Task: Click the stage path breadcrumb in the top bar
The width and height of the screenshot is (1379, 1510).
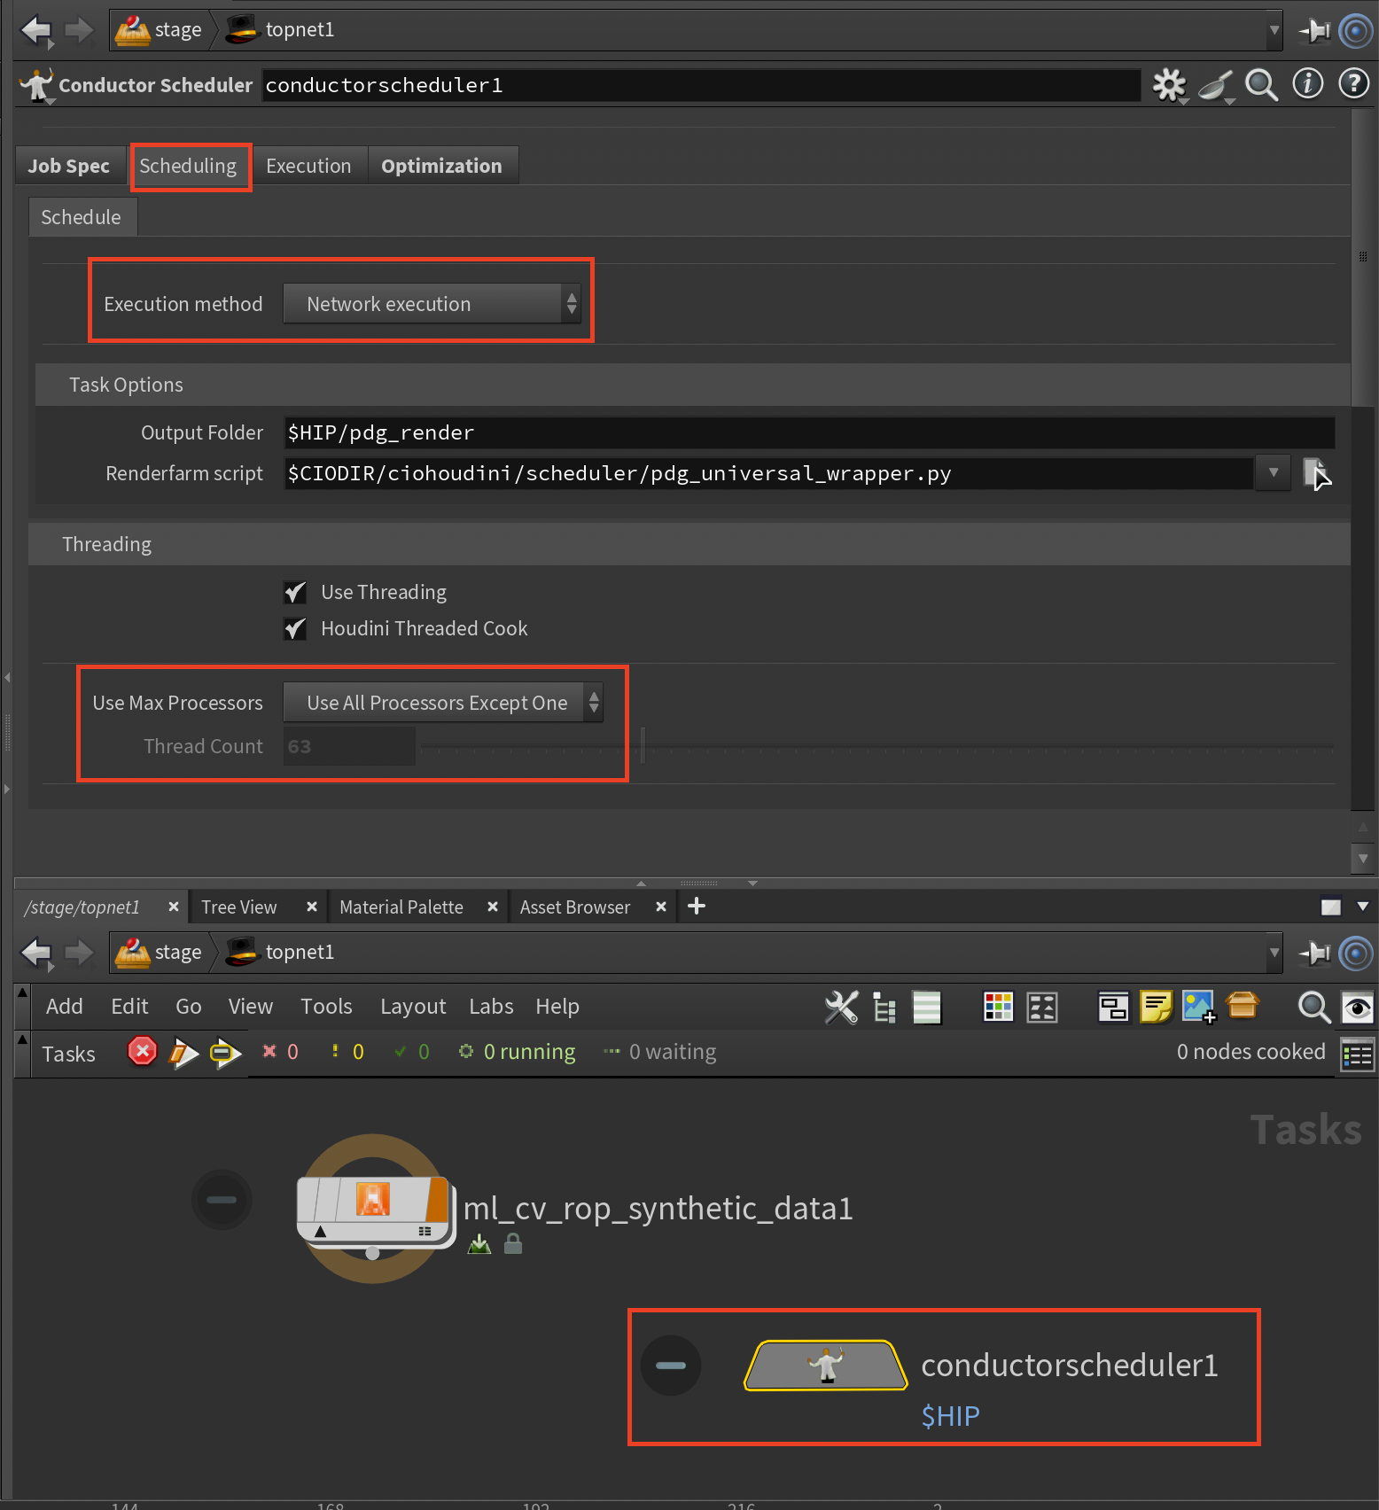Action: click(x=160, y=30)
